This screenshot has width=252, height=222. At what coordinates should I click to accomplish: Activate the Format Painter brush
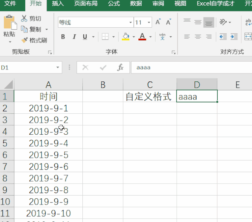click(24, 40)
